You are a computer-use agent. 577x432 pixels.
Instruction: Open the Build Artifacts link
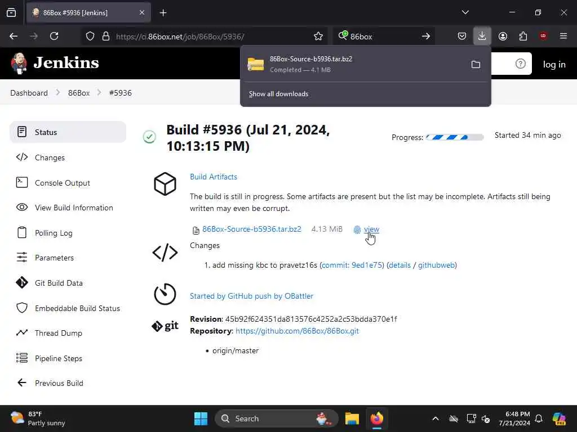(214, 177)
